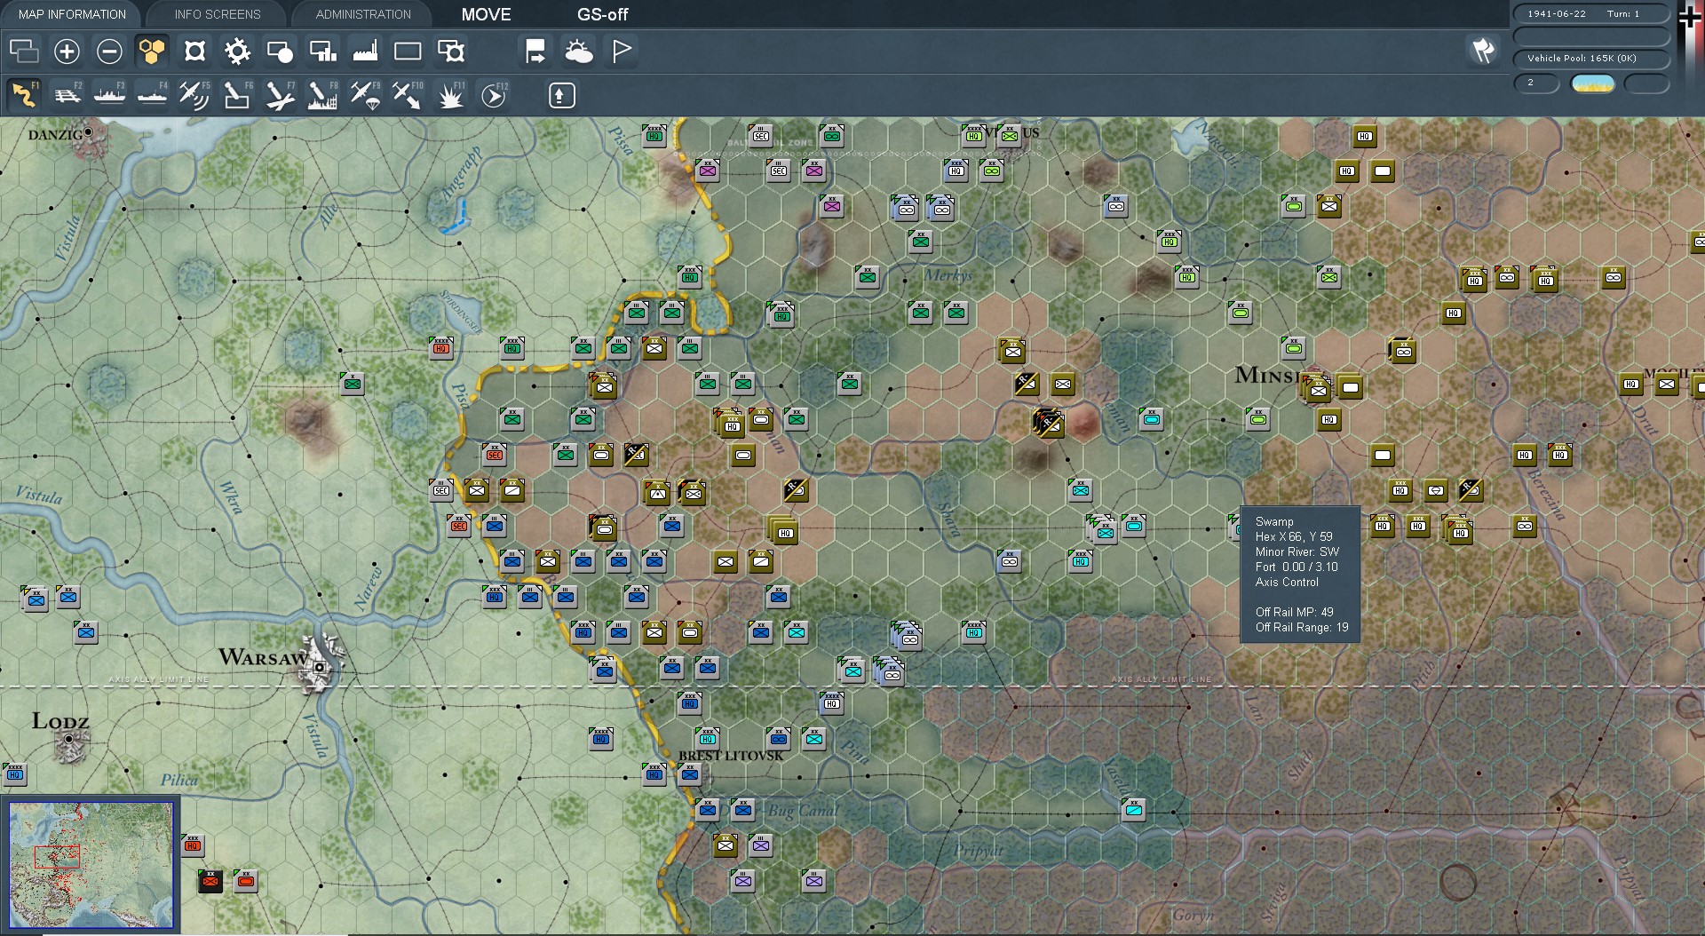
Task: Select F2 rail movement mode
Action: [x=67, y=94]
